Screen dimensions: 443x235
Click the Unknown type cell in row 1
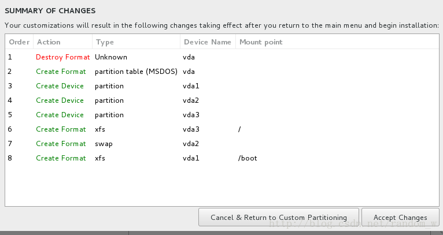click(x=111, y=57)
